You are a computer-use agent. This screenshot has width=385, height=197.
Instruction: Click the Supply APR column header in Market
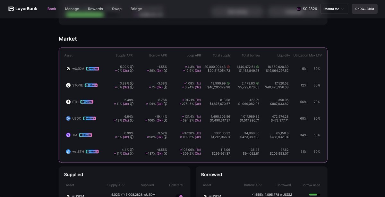point(124,56)
